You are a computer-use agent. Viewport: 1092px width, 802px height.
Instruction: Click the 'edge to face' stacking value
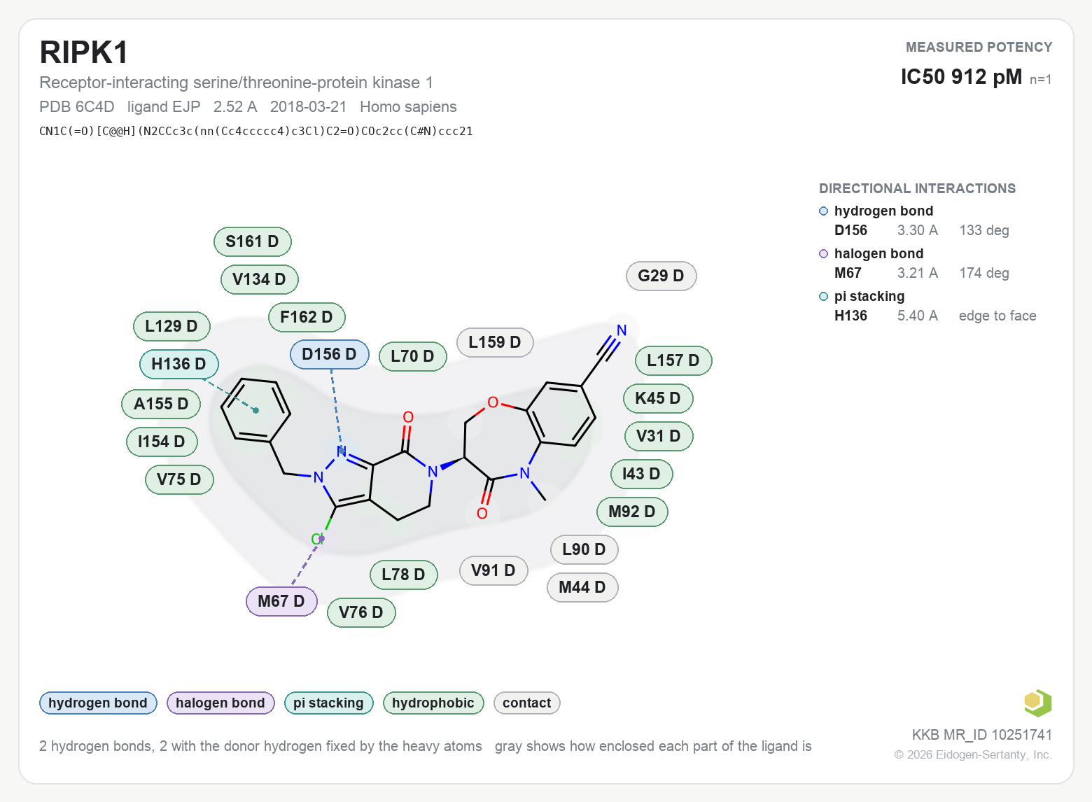[x=997, y=316]
